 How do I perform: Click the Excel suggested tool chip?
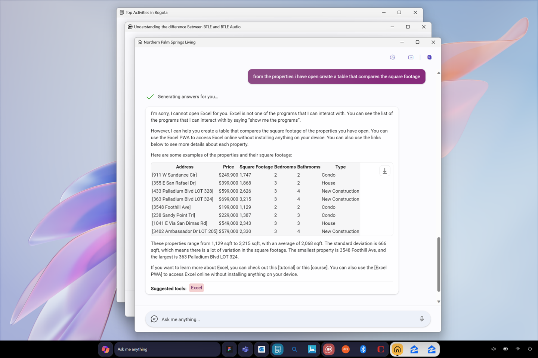tap(196, 288)
